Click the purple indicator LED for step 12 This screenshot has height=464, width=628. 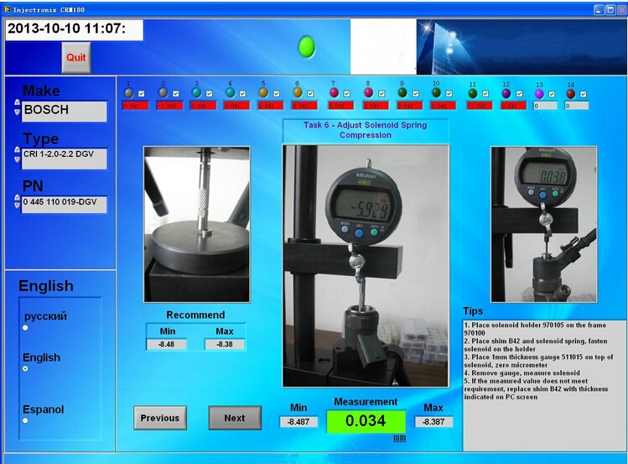pos(506,93)
